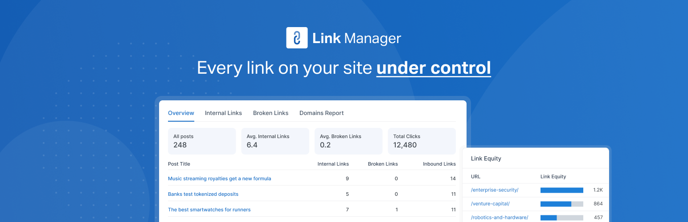Click the Broken Links column header
Viewport: 688px width, 222px height.
383,164
